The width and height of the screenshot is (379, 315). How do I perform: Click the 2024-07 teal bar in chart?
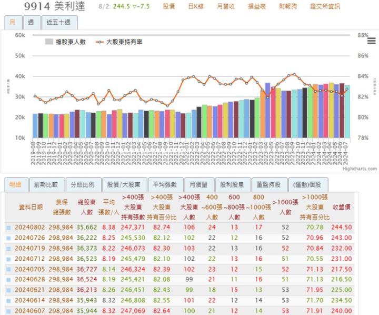point(347,112)
